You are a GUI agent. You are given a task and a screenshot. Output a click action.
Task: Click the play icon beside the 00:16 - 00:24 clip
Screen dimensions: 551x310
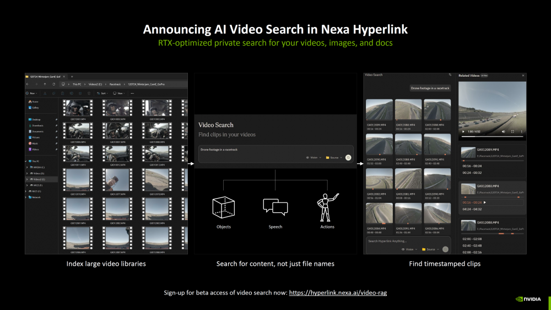pyautogui.click(x=485, y=202)
